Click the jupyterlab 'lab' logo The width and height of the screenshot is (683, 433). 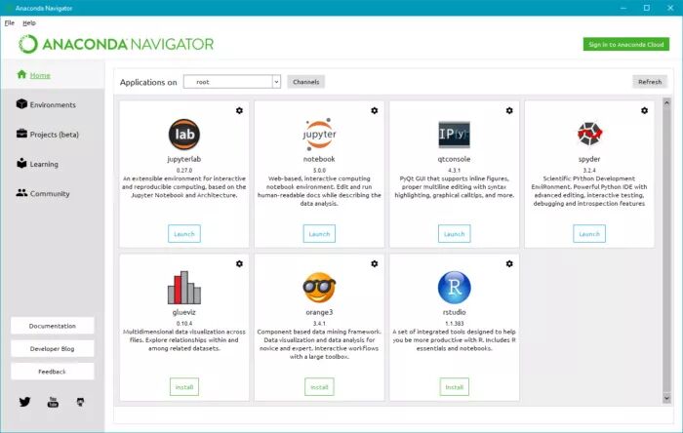pos(184,134)
